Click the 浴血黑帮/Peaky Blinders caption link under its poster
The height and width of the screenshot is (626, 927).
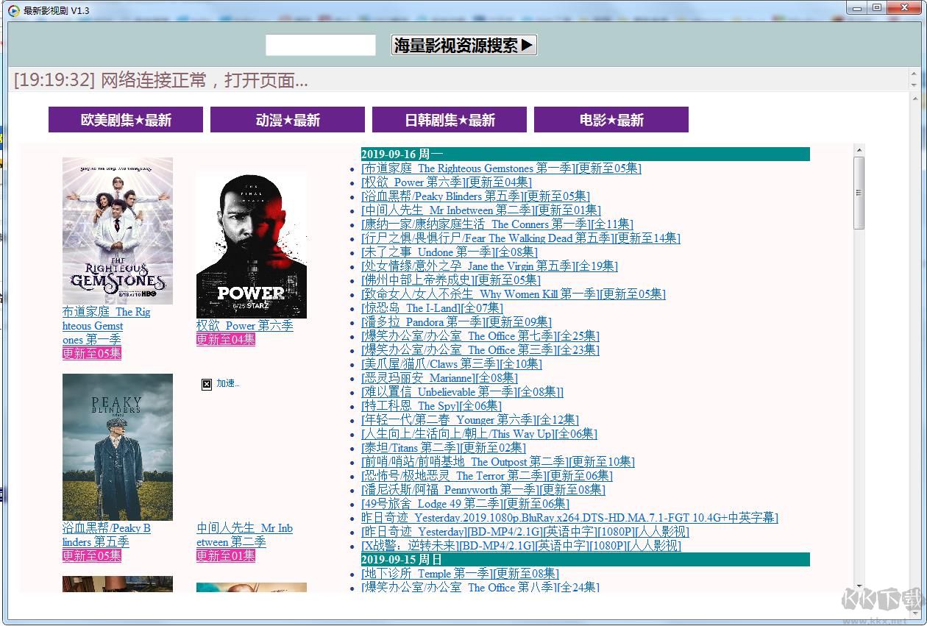coord(106,535)
